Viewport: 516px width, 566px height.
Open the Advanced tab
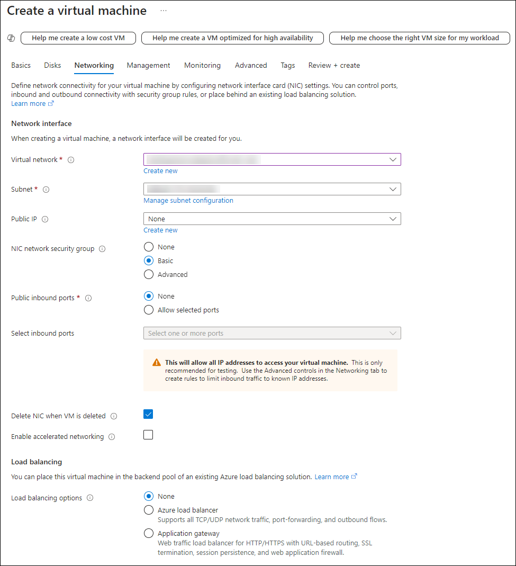point(251,65)
